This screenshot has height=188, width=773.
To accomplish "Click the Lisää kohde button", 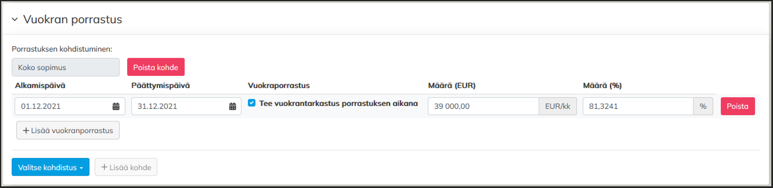I will tap(126, 167).
